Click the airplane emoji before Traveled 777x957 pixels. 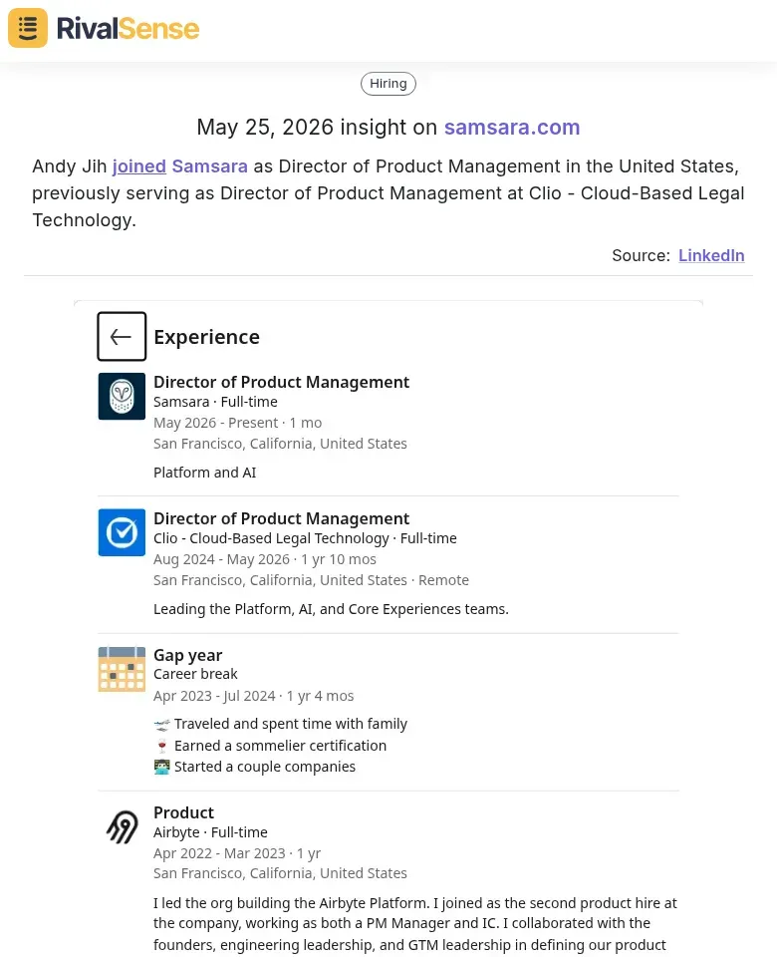tap(161, 725)
